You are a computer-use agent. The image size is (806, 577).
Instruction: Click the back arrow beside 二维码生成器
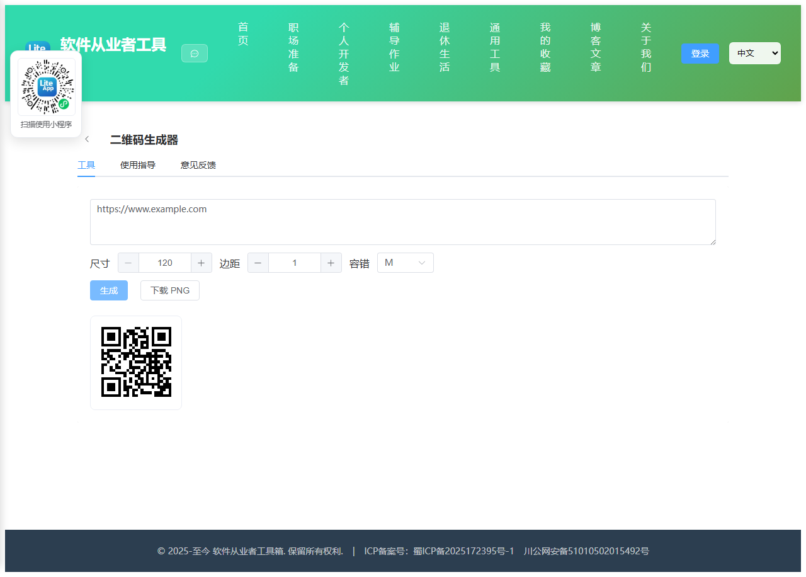pos(87,139)
